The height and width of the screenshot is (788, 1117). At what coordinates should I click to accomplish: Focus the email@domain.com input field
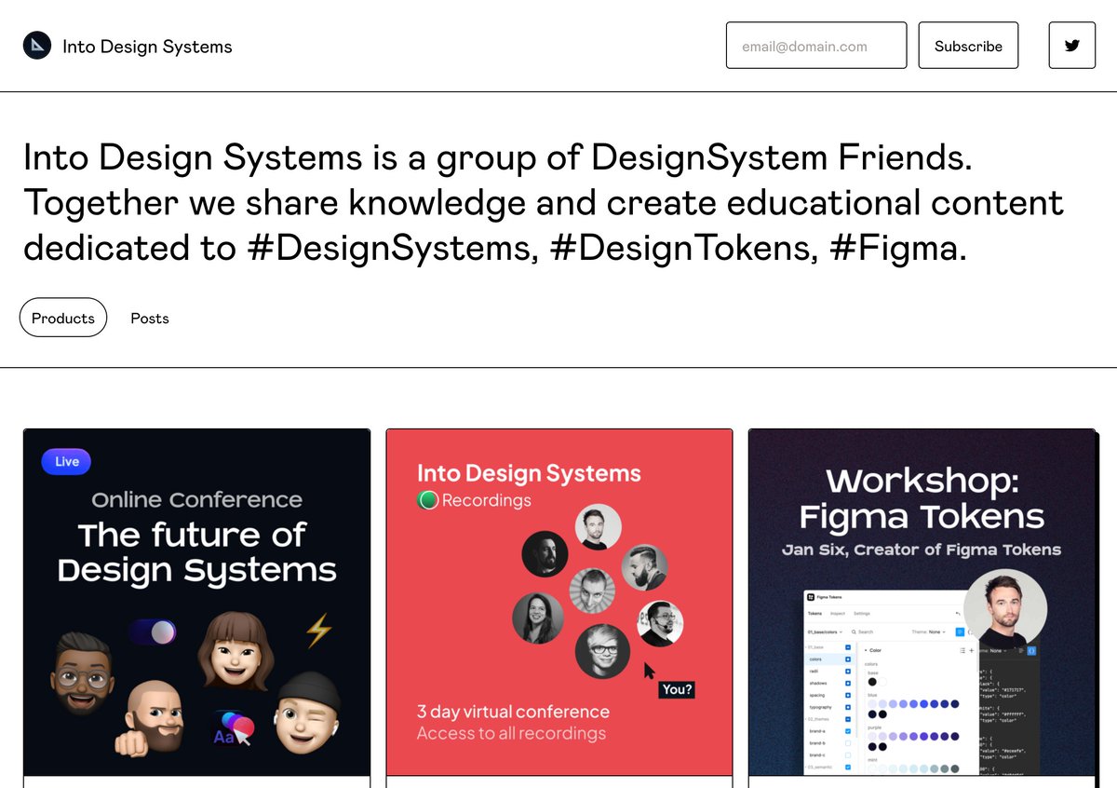[816, 46]
